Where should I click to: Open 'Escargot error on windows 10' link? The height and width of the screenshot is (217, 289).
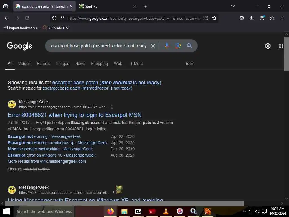click(52, 155)
